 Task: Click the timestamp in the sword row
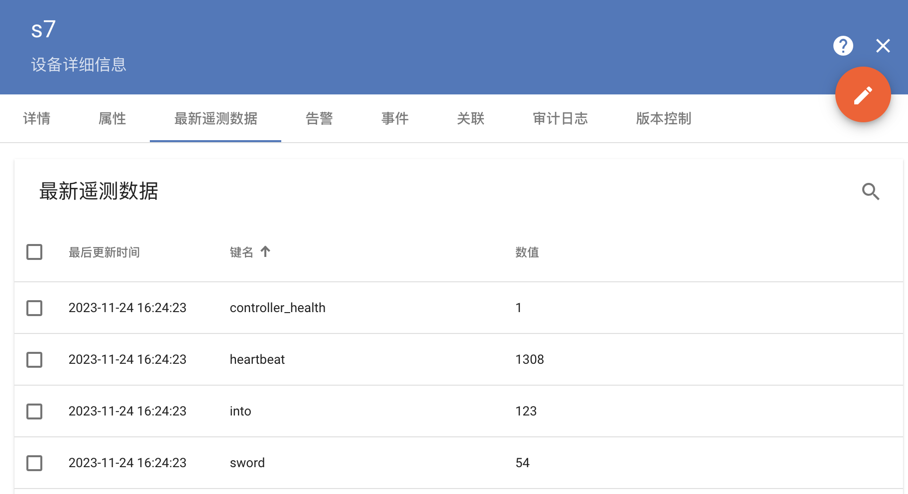click(127, 463)
